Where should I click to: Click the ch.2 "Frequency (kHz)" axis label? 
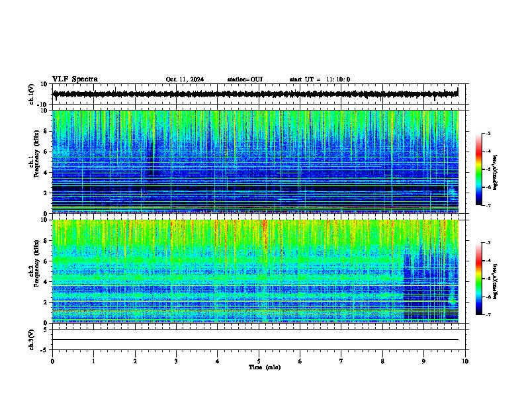(x=36, y=263)
